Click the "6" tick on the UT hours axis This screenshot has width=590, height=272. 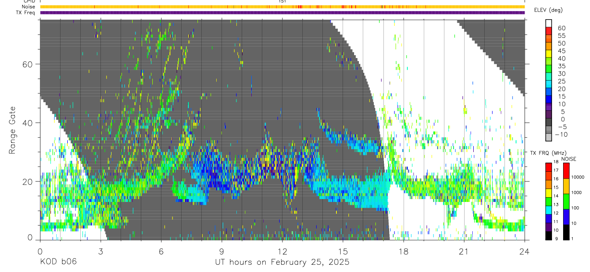[x=161, y=251]
